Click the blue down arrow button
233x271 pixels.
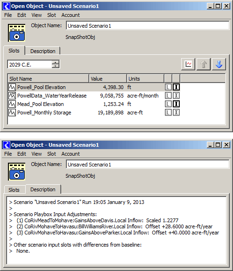pos(219,64)
